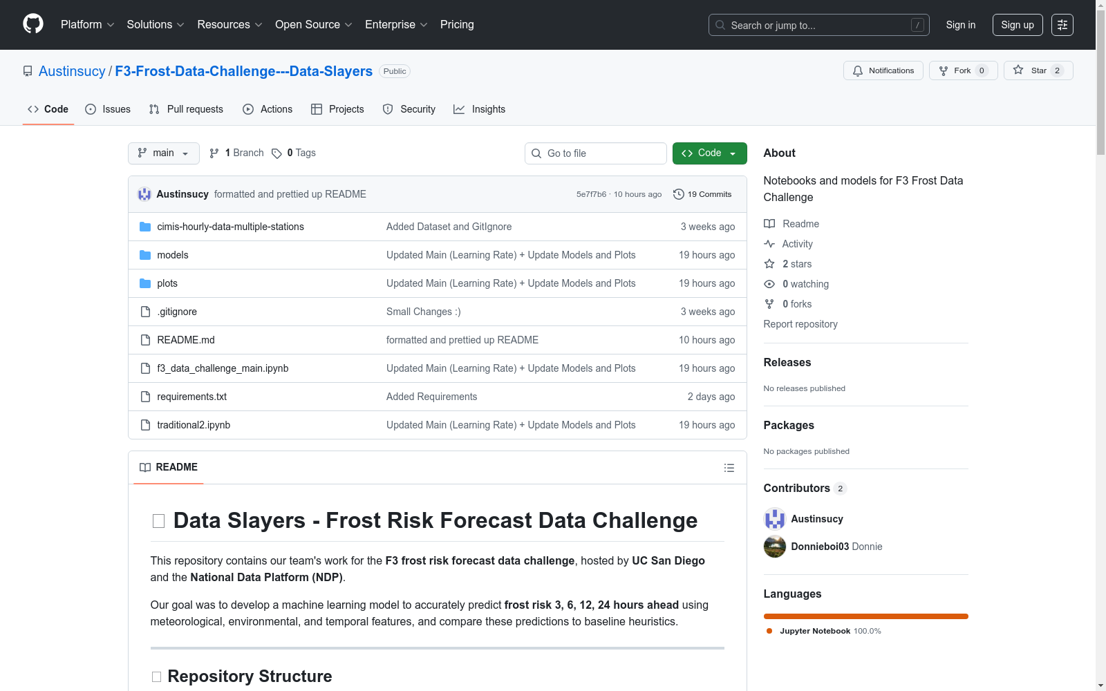The image size is (1106, 691).
Task: Switch to the Security tab
Action: click(x=409, y=109)
